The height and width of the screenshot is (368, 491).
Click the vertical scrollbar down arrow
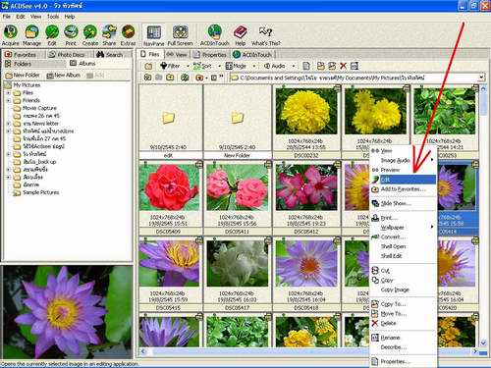[x=483, y=342]
